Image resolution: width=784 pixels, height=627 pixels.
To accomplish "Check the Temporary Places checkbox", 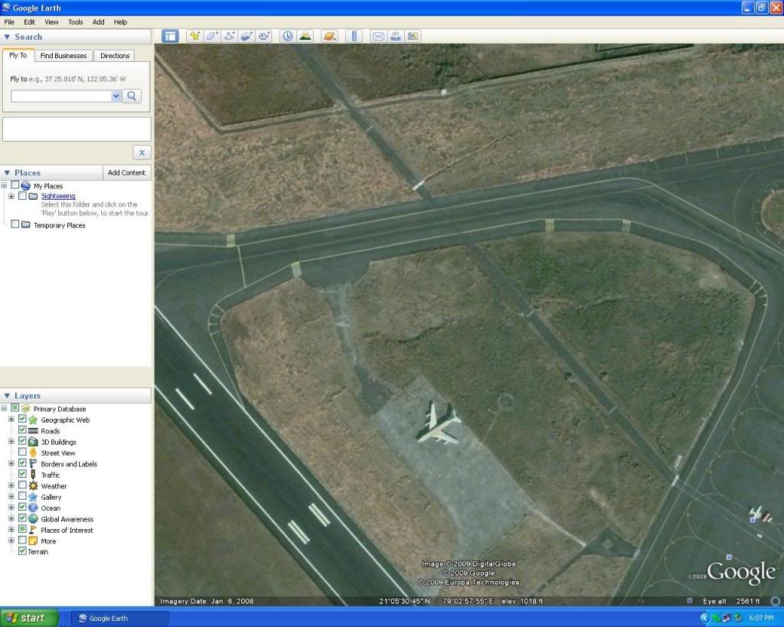I will coord(15,224).
